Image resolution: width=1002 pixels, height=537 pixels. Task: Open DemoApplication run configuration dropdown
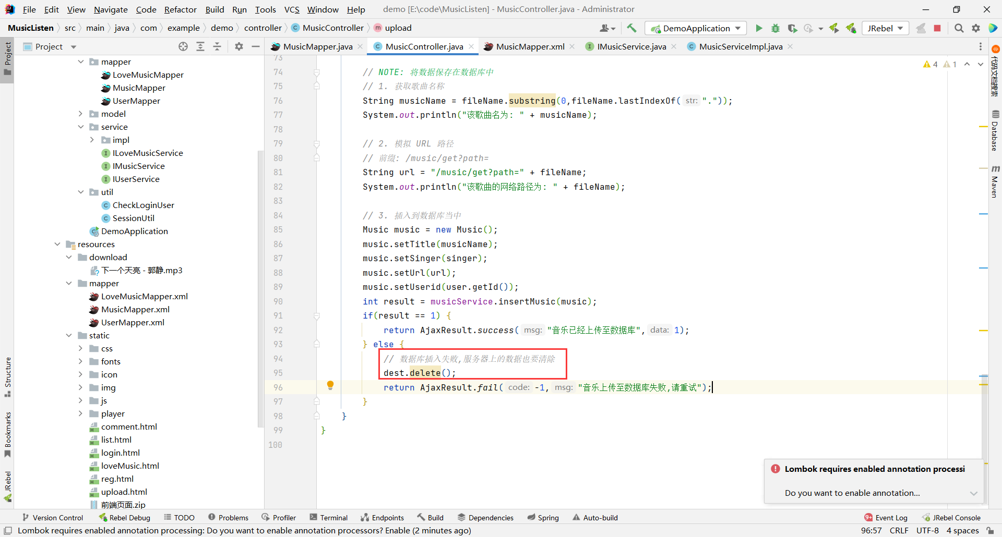[x=696, y=28]
